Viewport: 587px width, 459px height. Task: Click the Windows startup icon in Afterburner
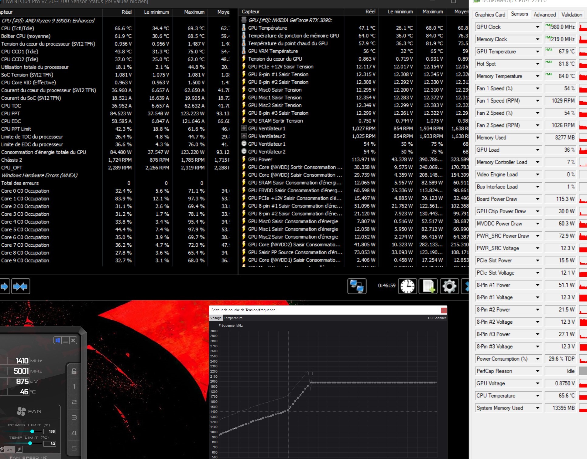pyautogui.click(x=58, y=340)
